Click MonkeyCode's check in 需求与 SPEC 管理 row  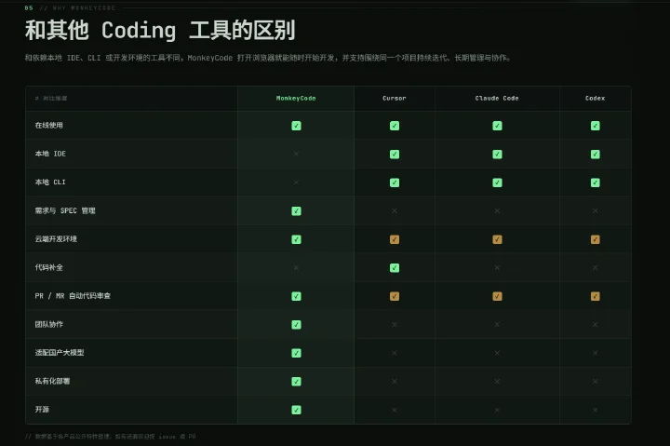296,210
